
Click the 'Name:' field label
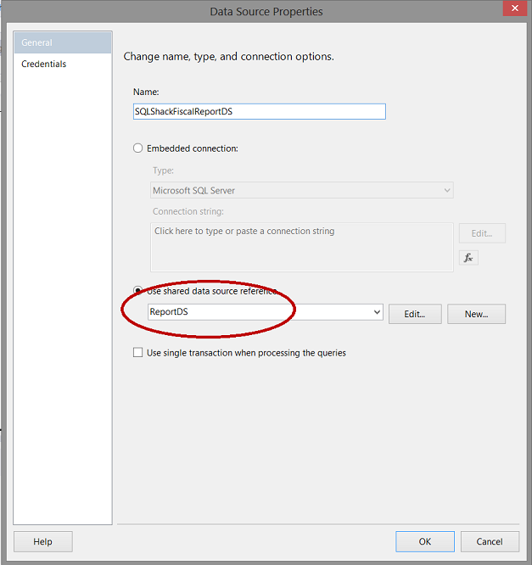point(146,92)
